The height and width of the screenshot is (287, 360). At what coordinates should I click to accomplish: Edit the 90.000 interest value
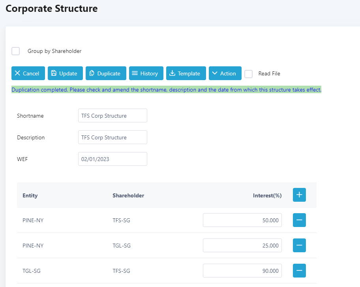pyautogui.click(x=242, y=271)
